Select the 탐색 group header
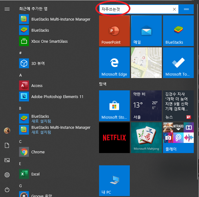This screenshot has height=197, width=199. click(103, 84)
